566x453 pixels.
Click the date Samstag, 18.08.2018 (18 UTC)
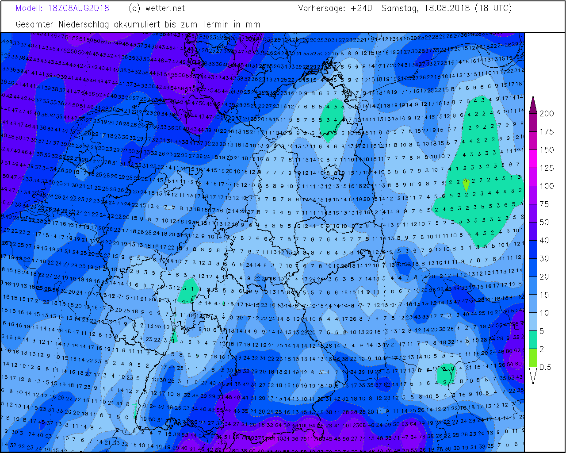tap(447, 8)
